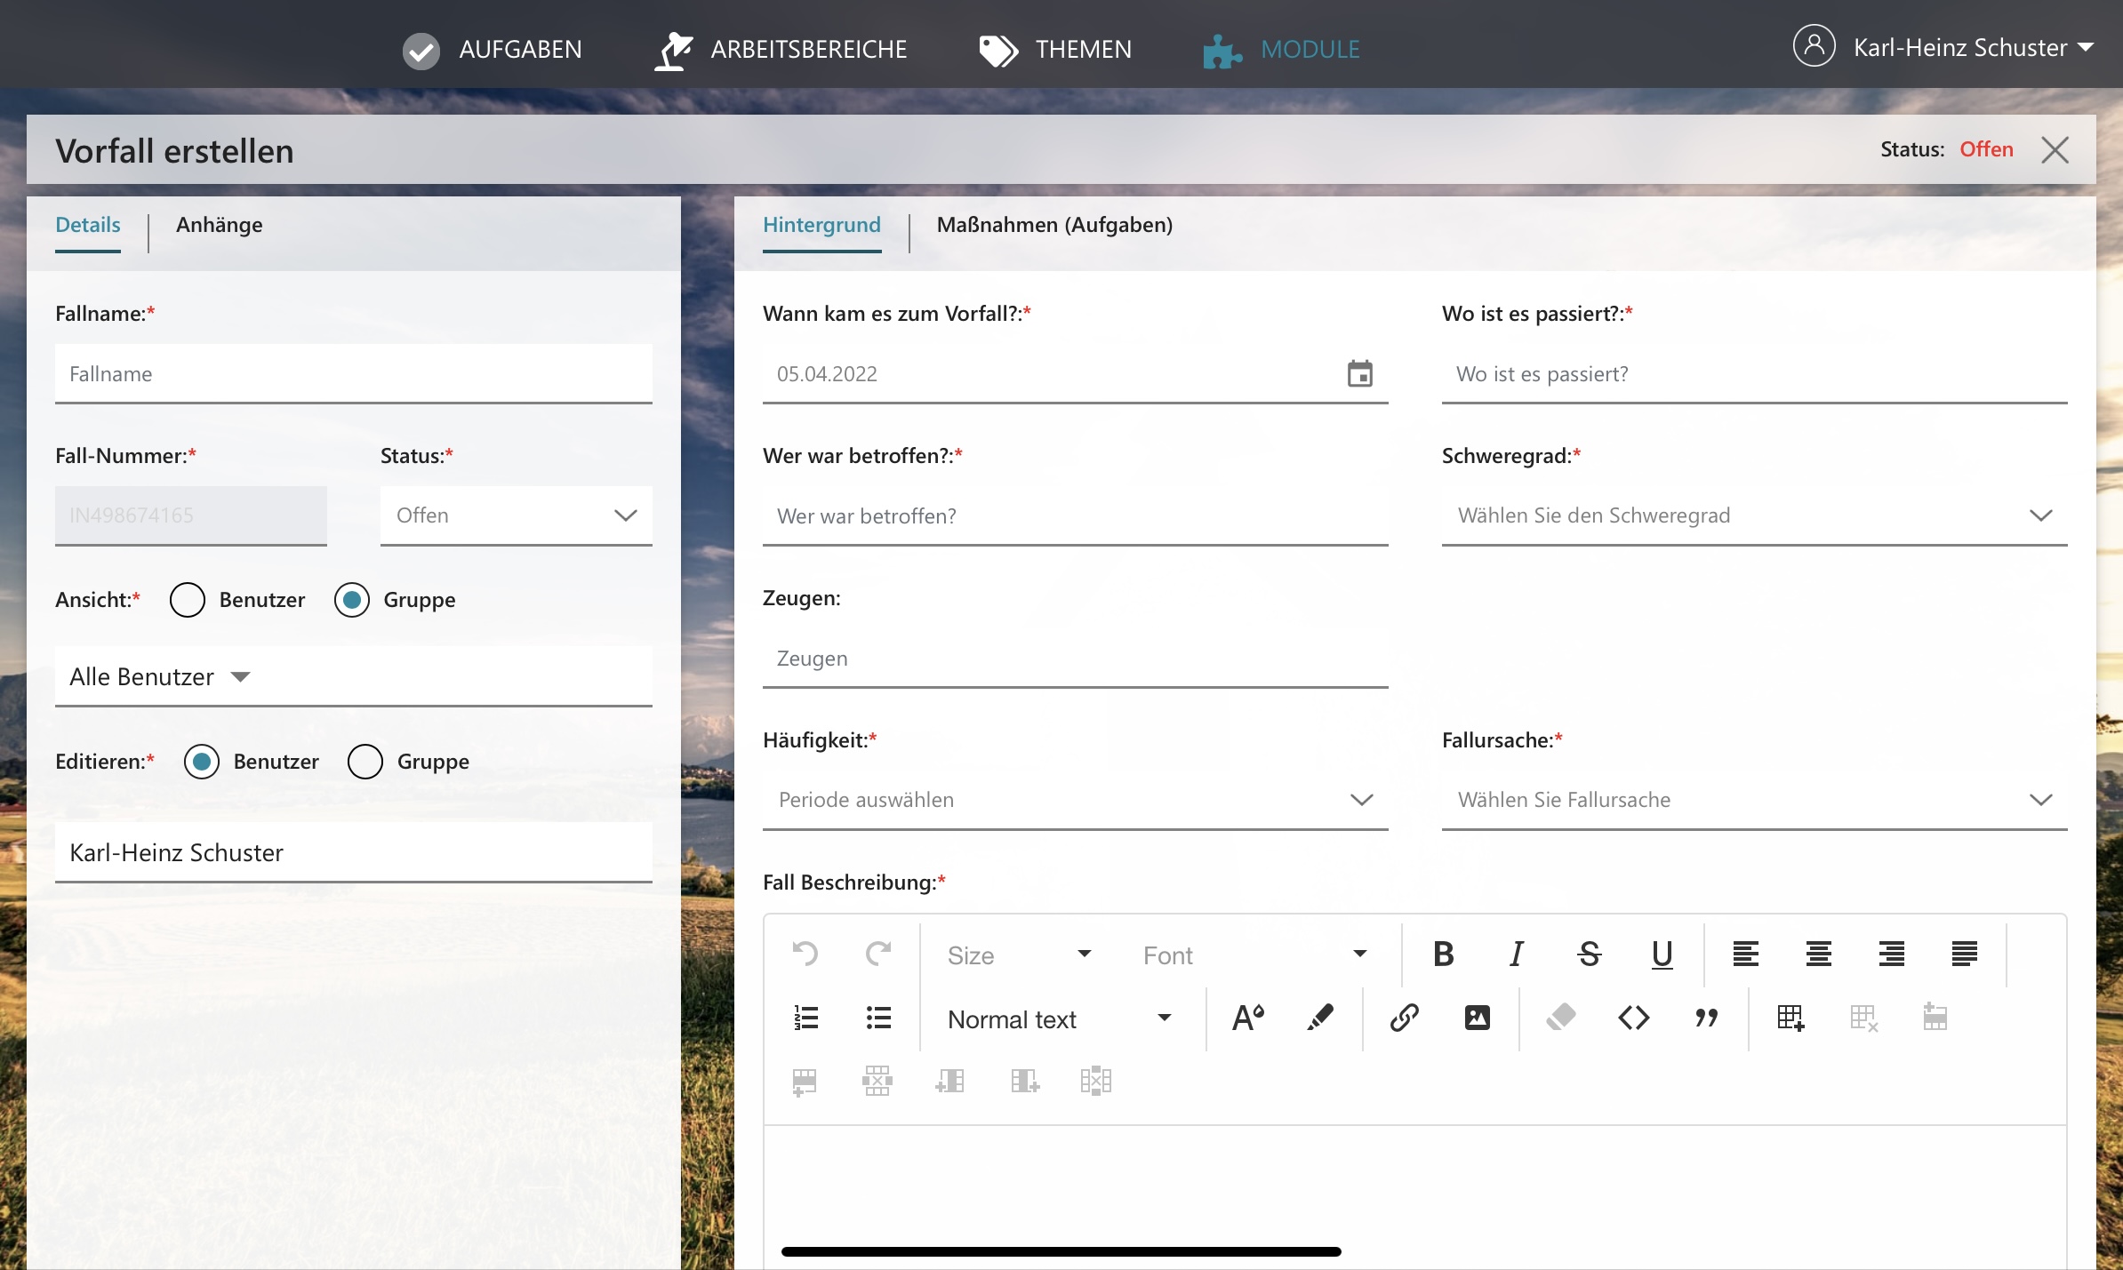Image resolution: width=2123 pixels, height=1270 pixels.
Task: Click the text highlight color icon
Action: click(1320, 1018)
